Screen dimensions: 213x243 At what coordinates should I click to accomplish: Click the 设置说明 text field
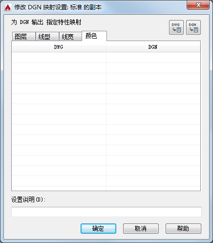point(106,212)
